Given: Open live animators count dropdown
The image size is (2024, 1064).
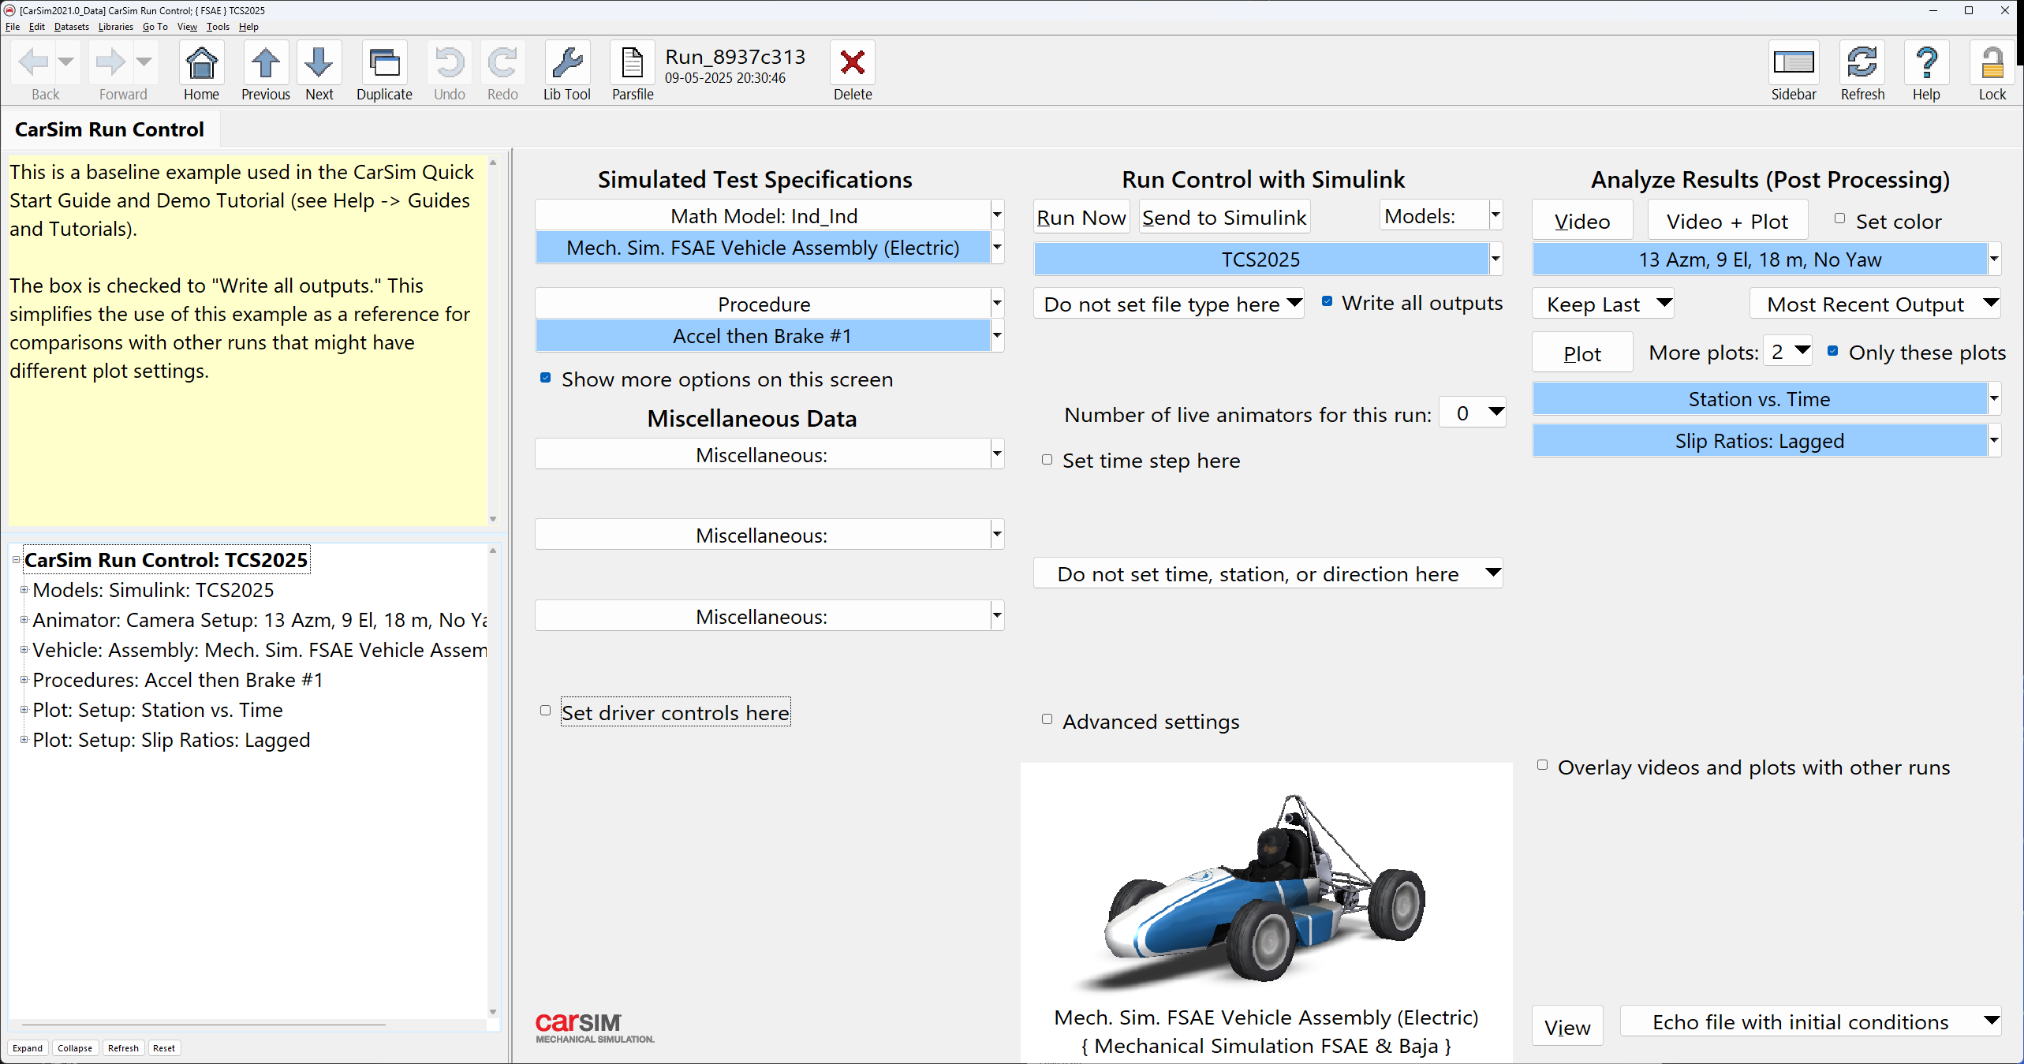Looking at the screenshot, I should pyautogui.click(x=1472, y=413).
